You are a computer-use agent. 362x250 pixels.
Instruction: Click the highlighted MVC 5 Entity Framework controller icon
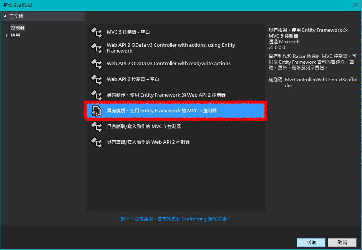(96, 111)
